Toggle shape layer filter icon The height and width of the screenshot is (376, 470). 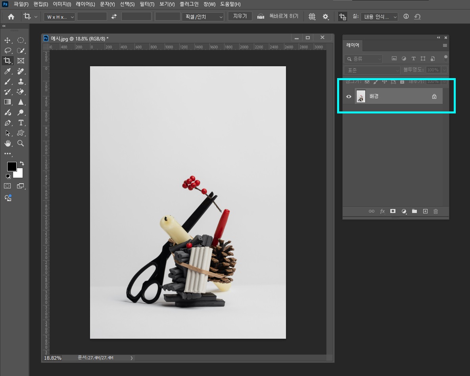[423, 58]
